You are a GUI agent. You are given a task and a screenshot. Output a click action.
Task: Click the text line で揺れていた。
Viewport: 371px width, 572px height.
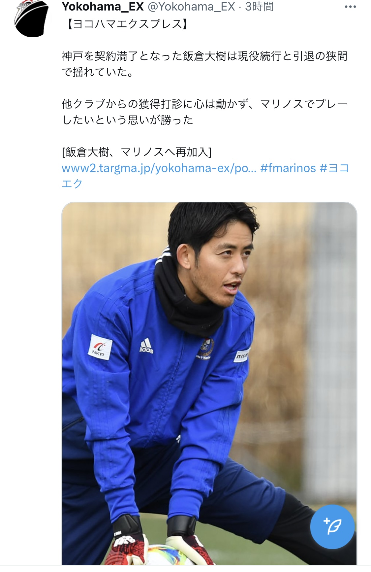tap(98, 72)
